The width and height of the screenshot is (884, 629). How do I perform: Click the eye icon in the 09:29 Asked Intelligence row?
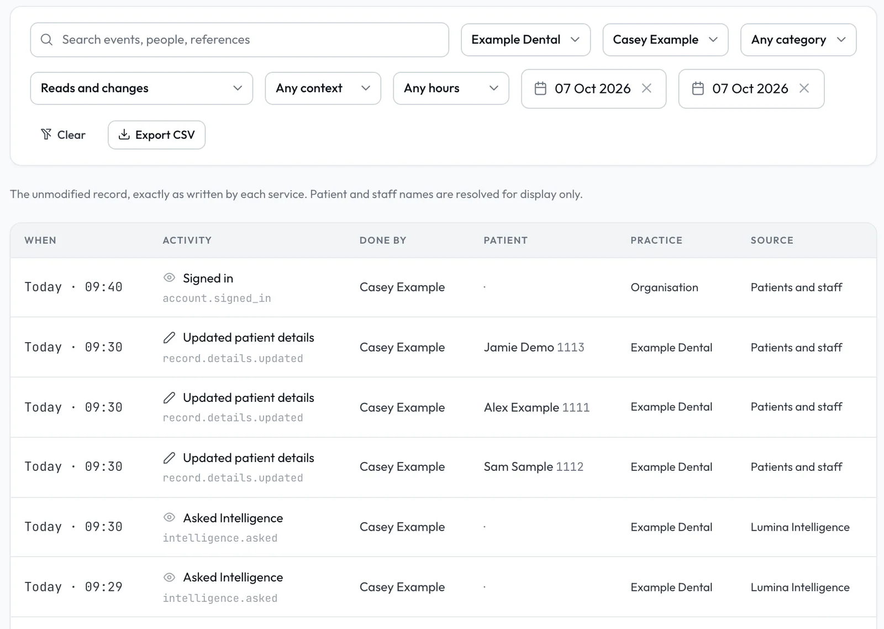click(x=169, y=577)
